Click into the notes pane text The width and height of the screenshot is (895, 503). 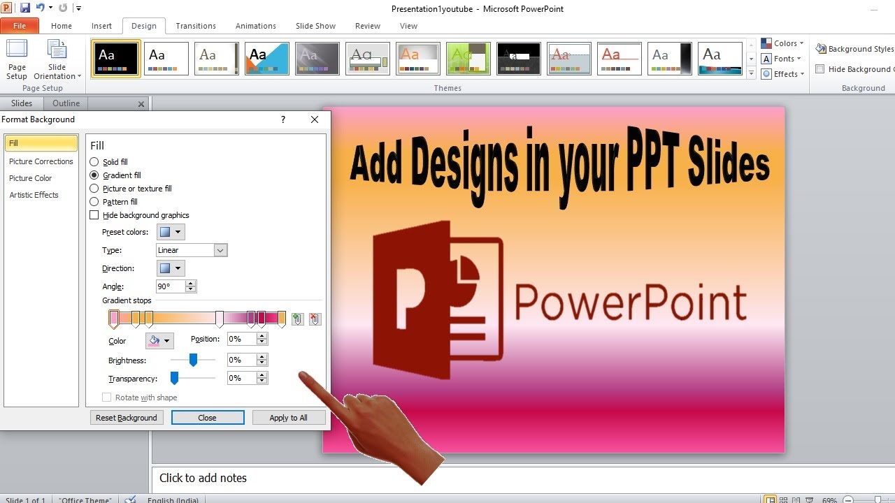pos(203,478)
